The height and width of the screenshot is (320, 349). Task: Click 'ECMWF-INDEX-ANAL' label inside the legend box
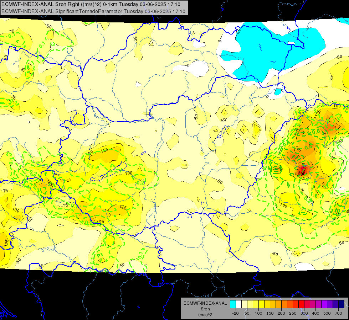point(205,303)
